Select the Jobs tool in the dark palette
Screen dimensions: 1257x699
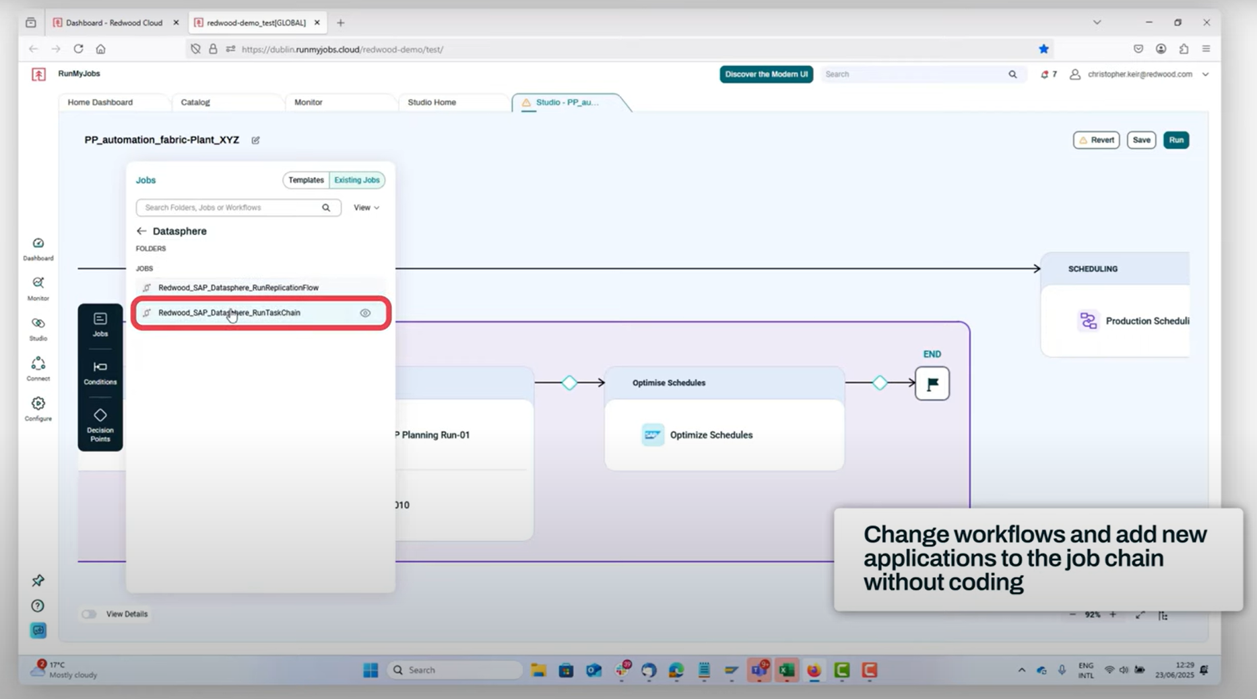click(100, 324)
